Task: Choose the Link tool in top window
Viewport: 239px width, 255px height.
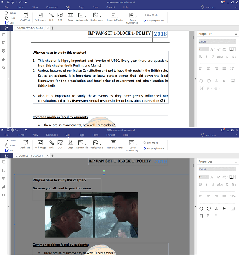Action: pyautogui.click(x=51, y=17)
